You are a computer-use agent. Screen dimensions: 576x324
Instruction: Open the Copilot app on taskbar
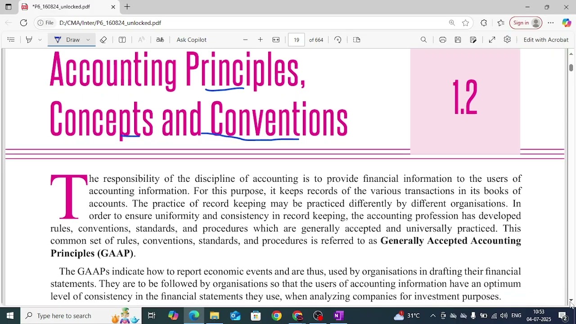point(173,316)
